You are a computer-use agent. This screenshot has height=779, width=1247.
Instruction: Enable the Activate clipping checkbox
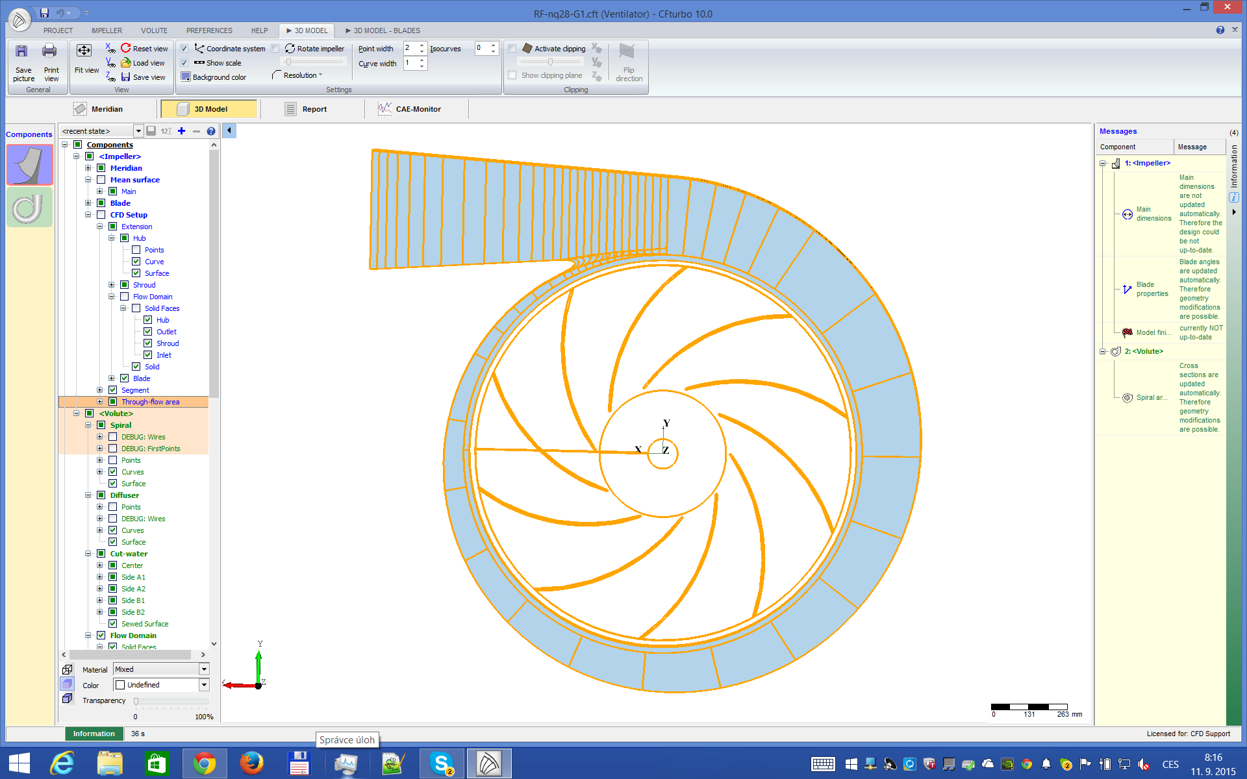pos(512,49)
